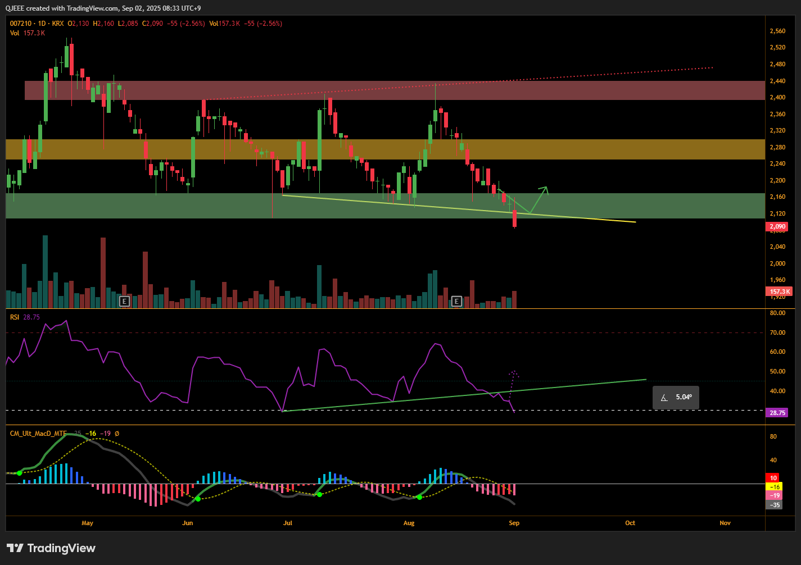Click the E earnings marker in August
This screenshot has width=801, height=565.
pyautogui.click(x=456, y=302)
